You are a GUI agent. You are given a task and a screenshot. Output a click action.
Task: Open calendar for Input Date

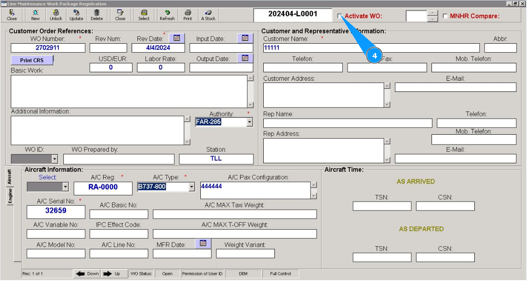pos(245,38)
